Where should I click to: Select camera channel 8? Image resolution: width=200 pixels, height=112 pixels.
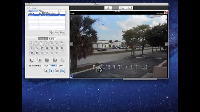coord(32,49)
